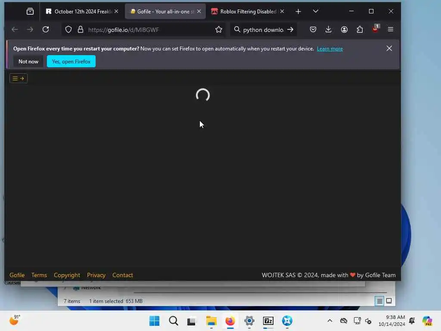Click 1 item selected 653 MB text

[116, 301]
